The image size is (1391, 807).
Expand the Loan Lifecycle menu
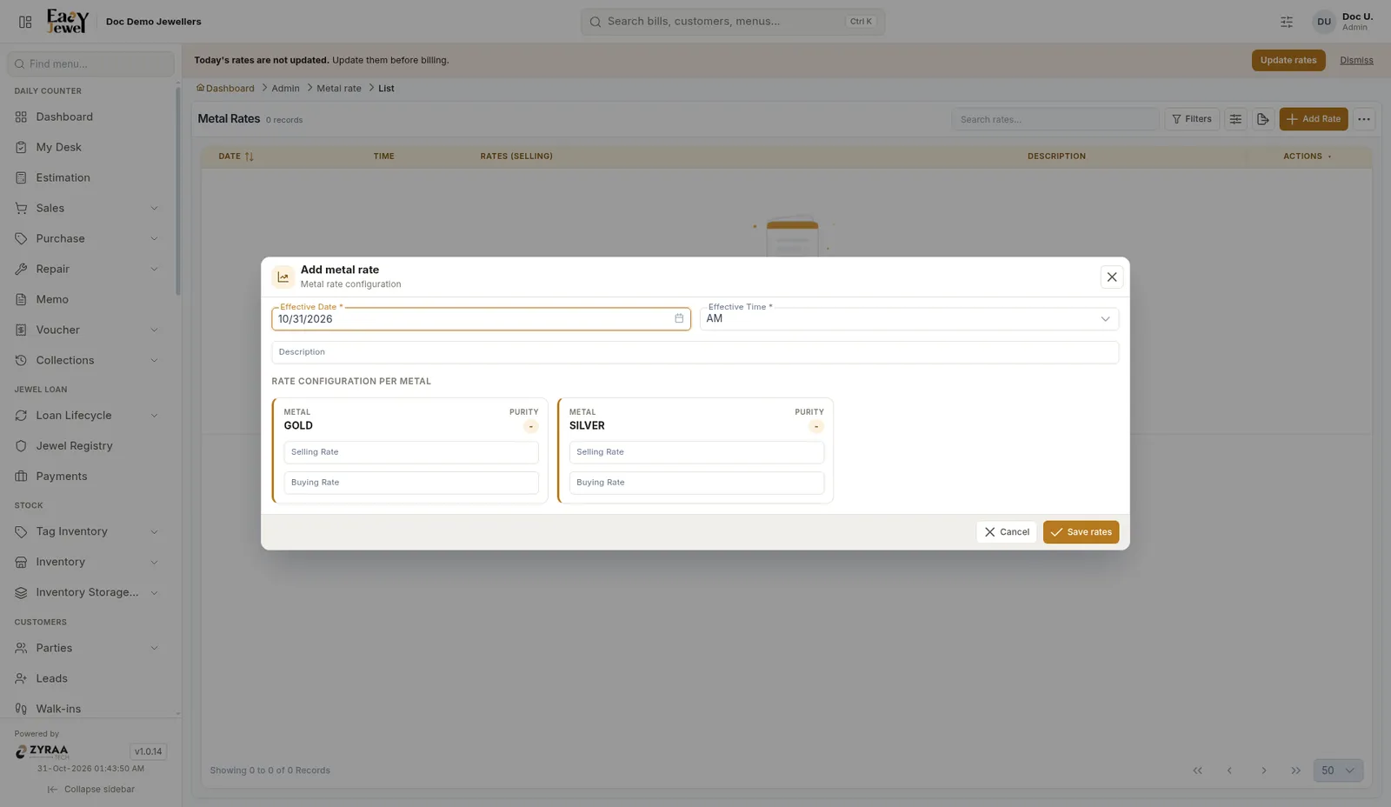pos(89,416)
